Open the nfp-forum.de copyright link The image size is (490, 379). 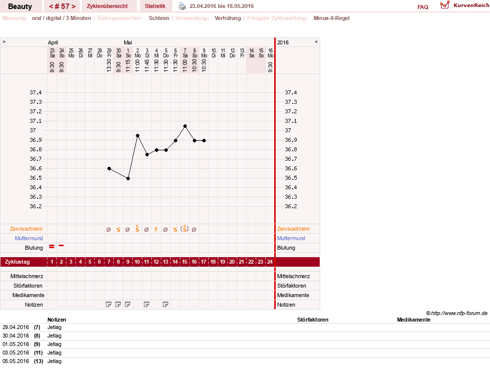(457, 313)
